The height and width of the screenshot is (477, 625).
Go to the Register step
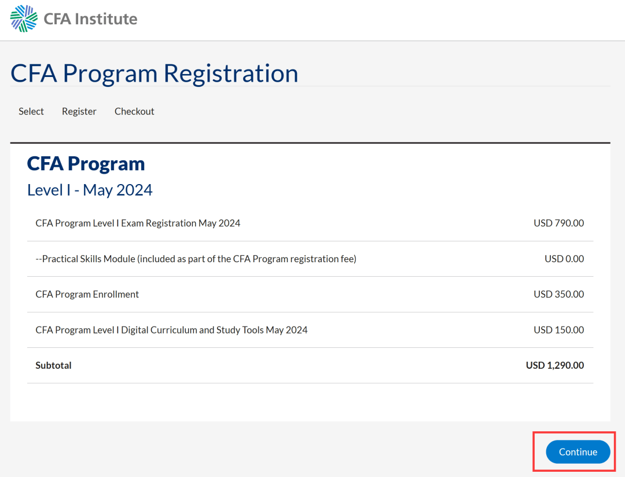click(x=79, y=111)
